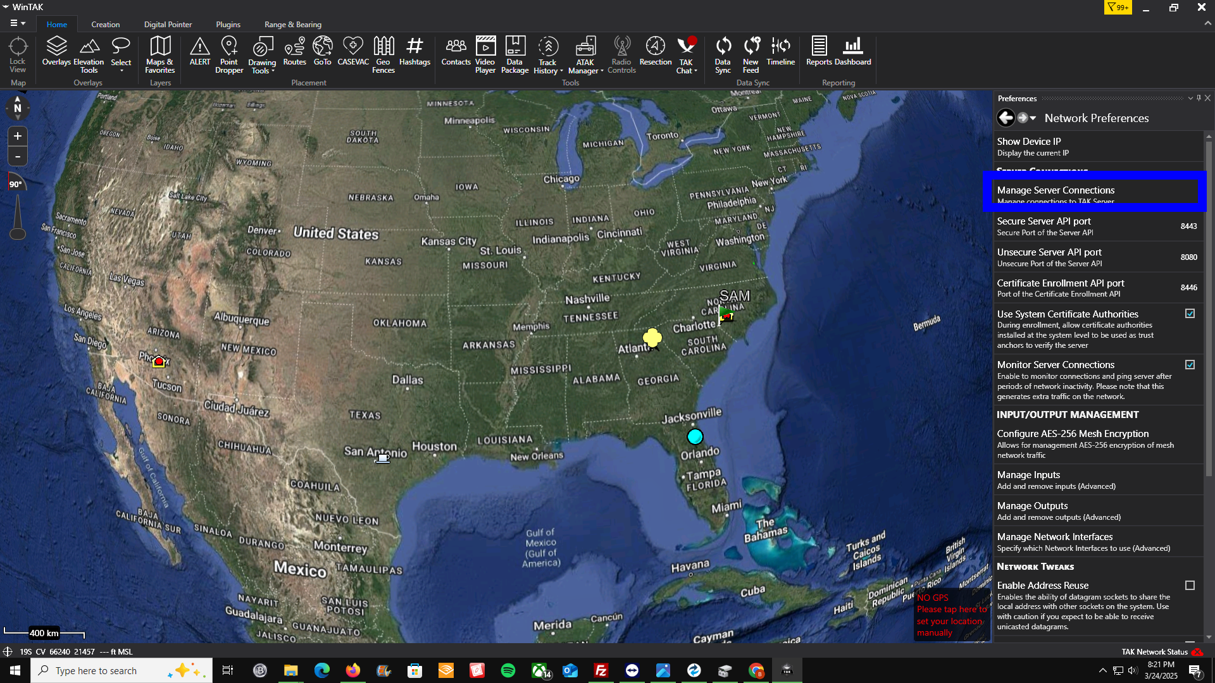
Task: Open Track History
Action: tap(548, 55)
